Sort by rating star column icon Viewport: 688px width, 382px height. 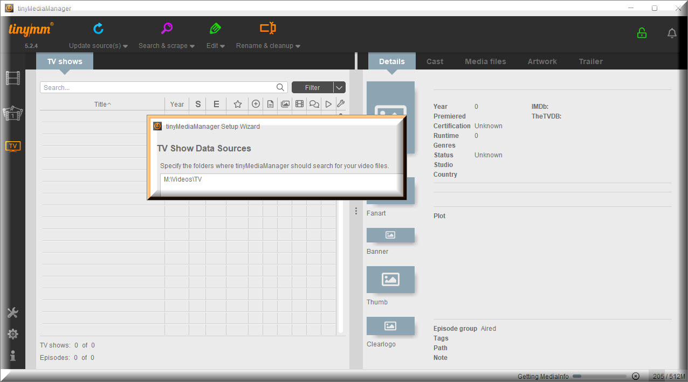(237, 105)
